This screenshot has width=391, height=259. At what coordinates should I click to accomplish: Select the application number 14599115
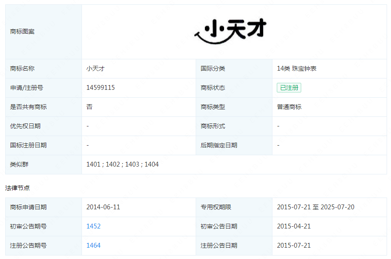[101, 88]
